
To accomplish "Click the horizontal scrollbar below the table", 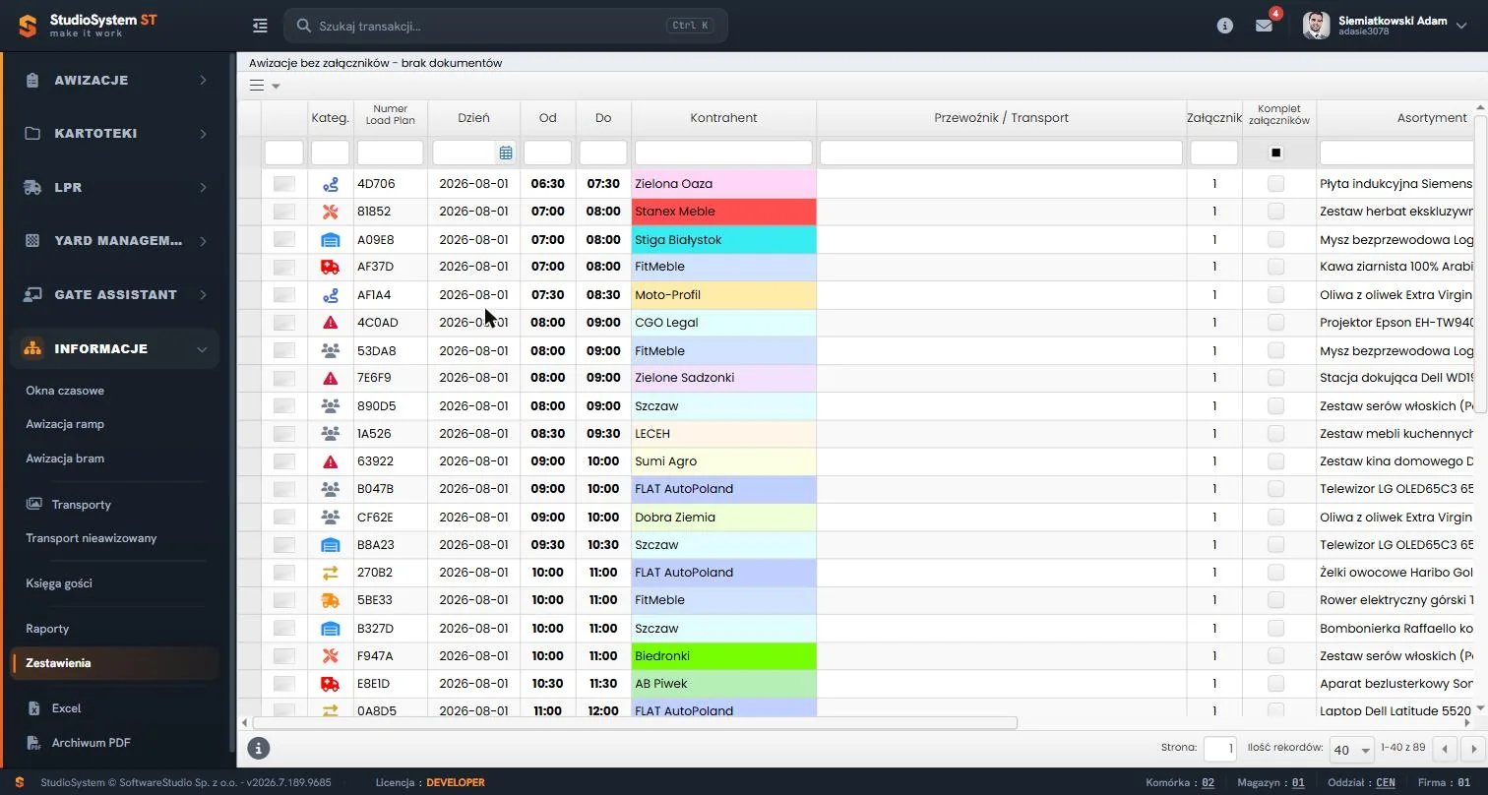I will [635, 723].
